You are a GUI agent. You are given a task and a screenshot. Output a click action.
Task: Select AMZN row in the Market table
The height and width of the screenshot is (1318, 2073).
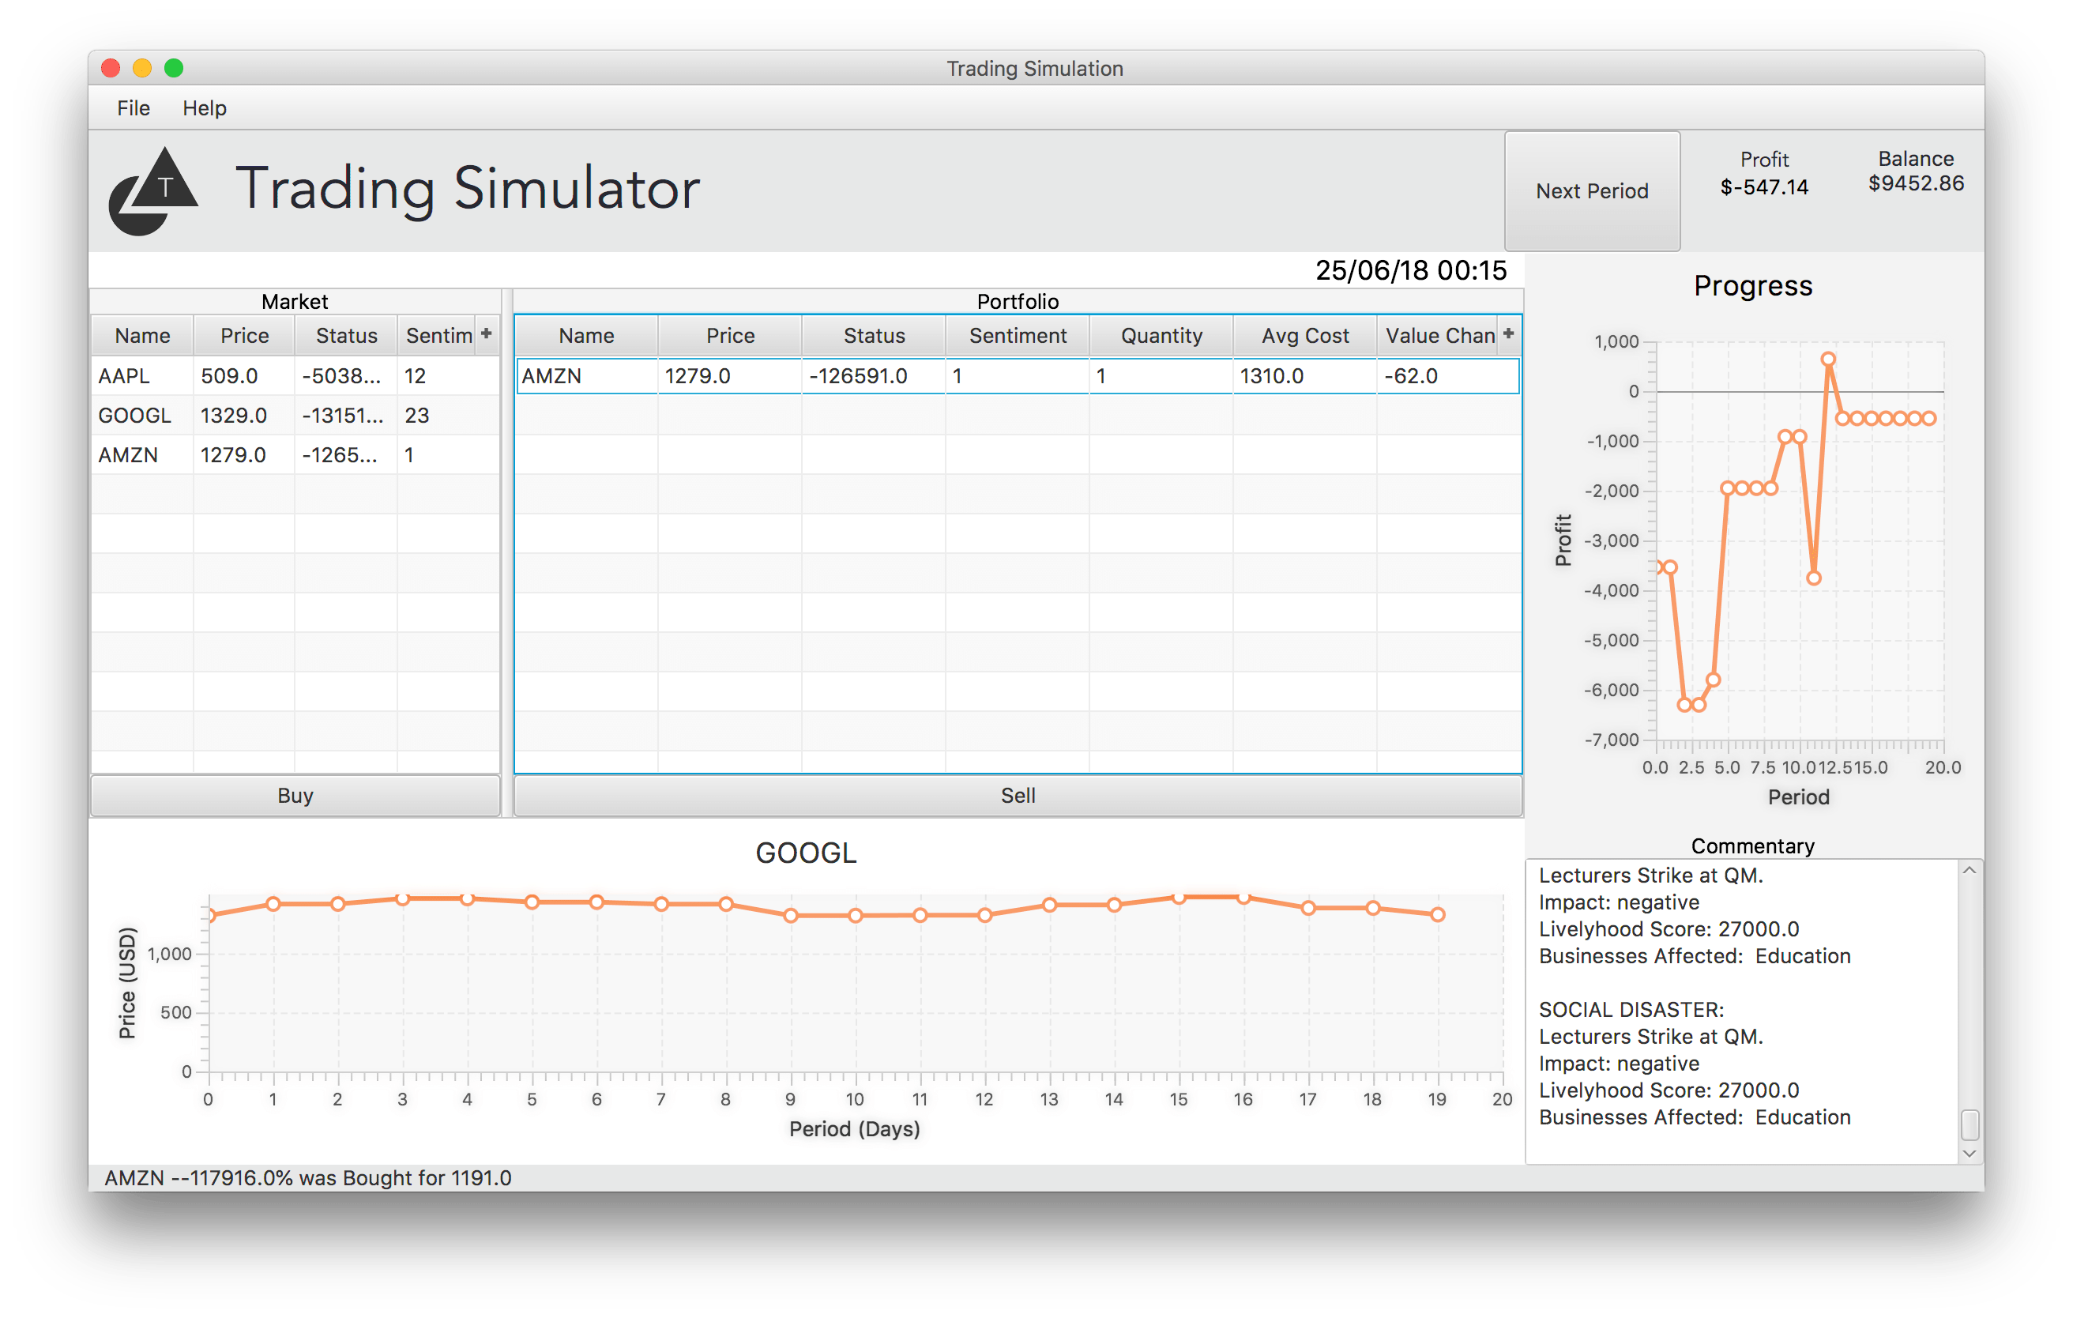point(295,455)
